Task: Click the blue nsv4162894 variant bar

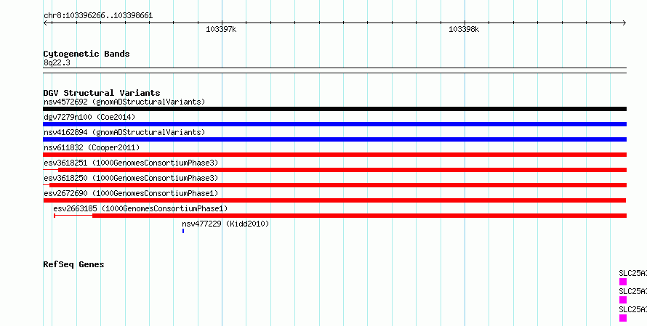Action: point(334,139)
